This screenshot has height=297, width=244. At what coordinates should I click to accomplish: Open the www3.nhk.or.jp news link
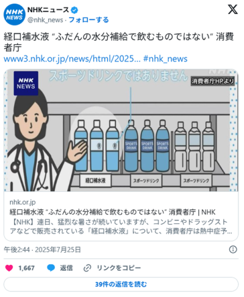(x=72, y=58)
